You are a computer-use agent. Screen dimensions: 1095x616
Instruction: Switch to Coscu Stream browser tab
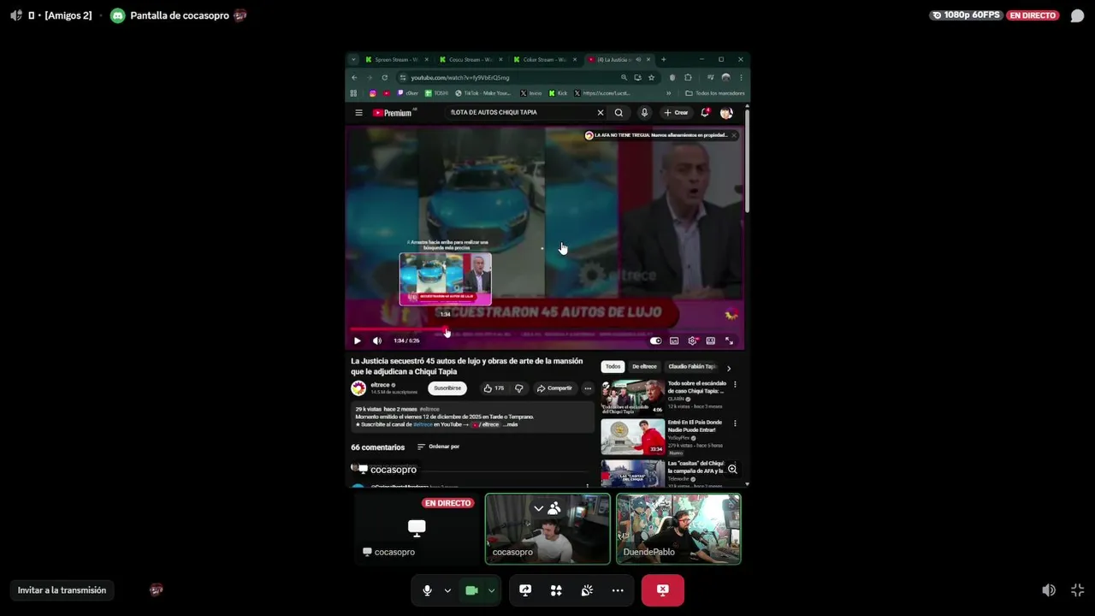coord(470,60)
